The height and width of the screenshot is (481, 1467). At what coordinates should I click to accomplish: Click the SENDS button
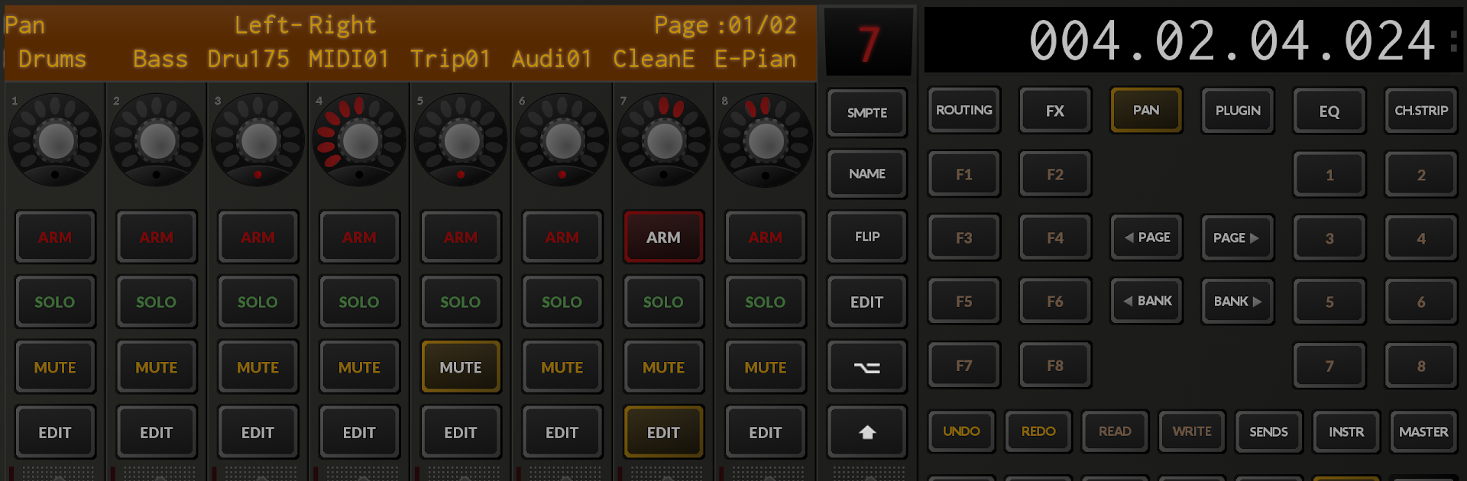coord(1268,431)
